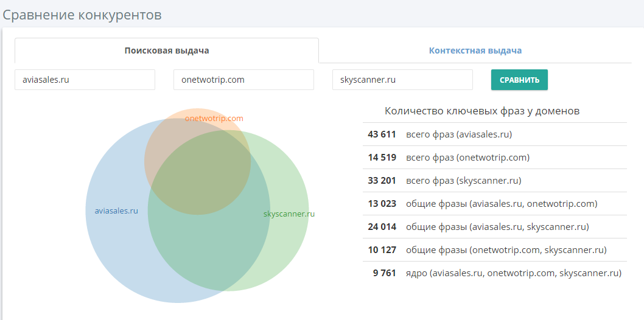This screenshot has height=320, width=644.
Task: Select the 10 127 общие фразы row
Action: pos(494,250)
